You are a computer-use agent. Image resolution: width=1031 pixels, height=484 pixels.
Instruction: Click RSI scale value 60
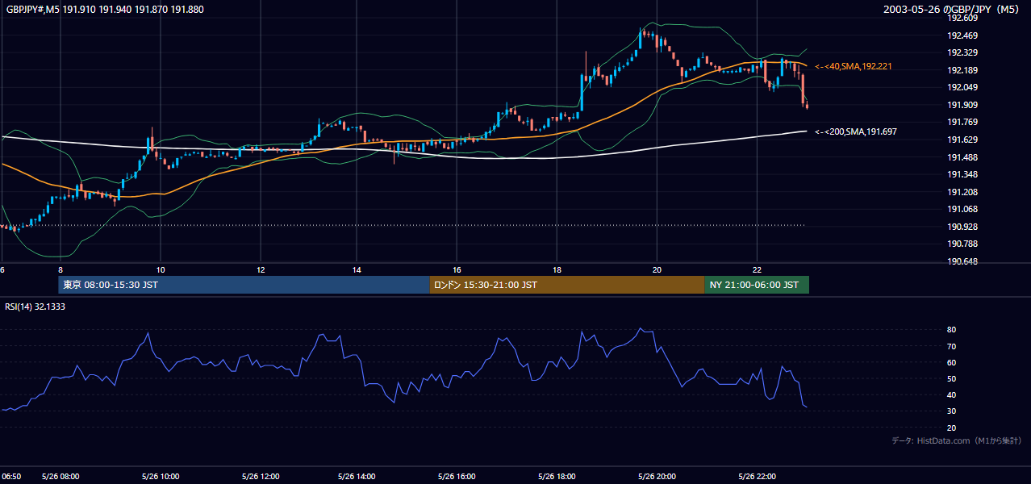tap(952, 362)
